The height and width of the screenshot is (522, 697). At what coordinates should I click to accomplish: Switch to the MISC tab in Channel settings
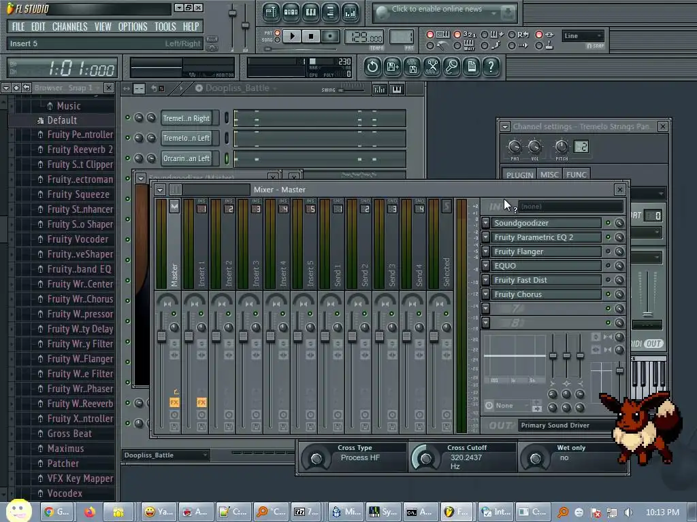[x=549, y=175]
